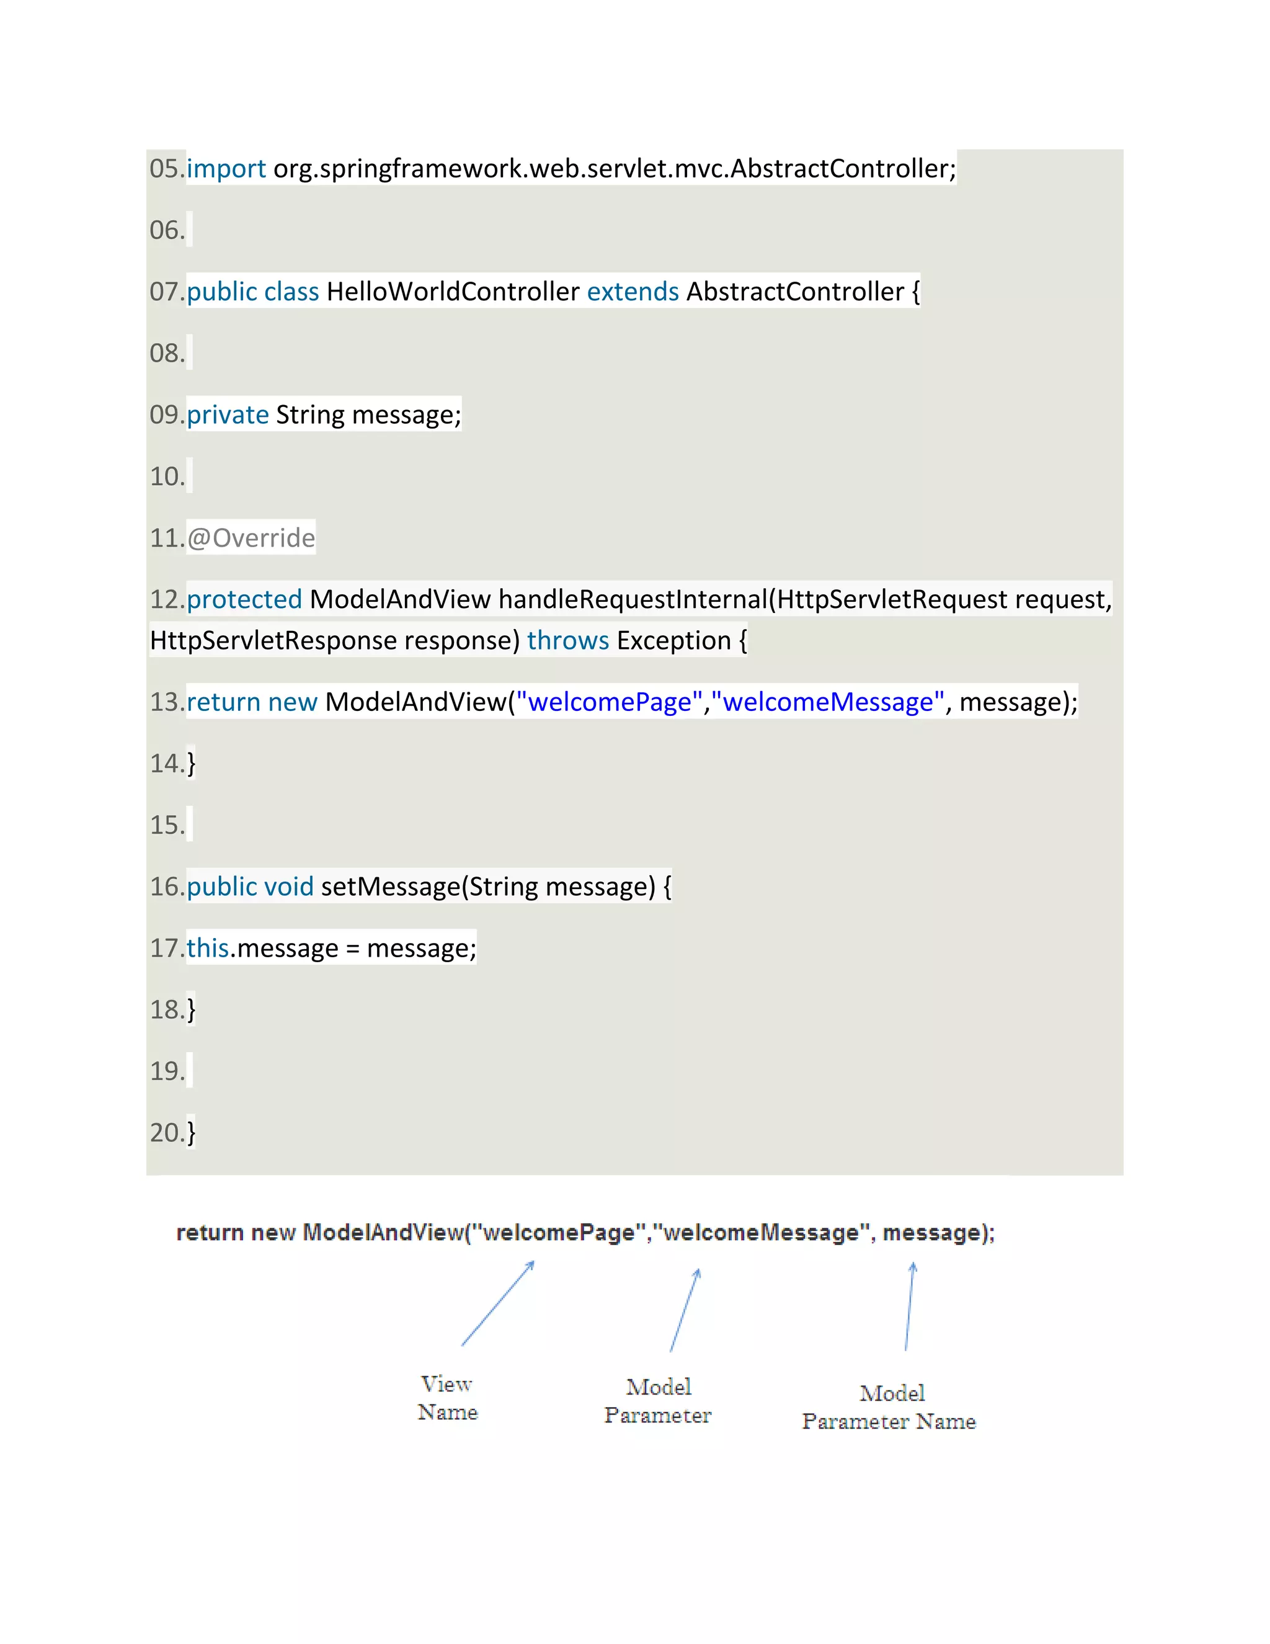Click the 'protected' keyword on line 12
The image size is (1270, 1644).
point(244,599)
